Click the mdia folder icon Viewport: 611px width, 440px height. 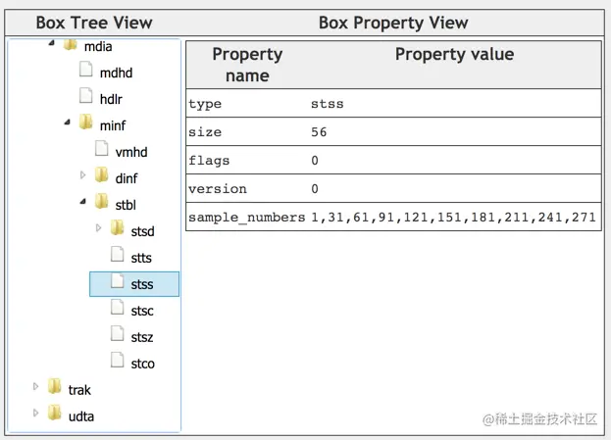pos(71,45)
